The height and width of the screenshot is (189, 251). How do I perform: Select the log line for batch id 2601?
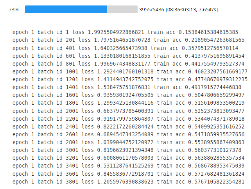[128, 135]
